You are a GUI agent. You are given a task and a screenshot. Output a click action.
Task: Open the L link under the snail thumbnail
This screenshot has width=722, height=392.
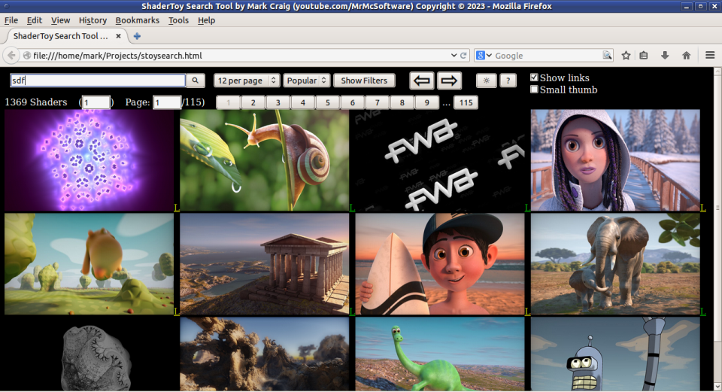tap(352, 208)
